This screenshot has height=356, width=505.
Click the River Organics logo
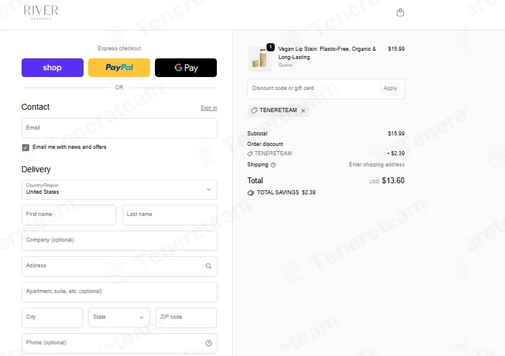[41, 12]
